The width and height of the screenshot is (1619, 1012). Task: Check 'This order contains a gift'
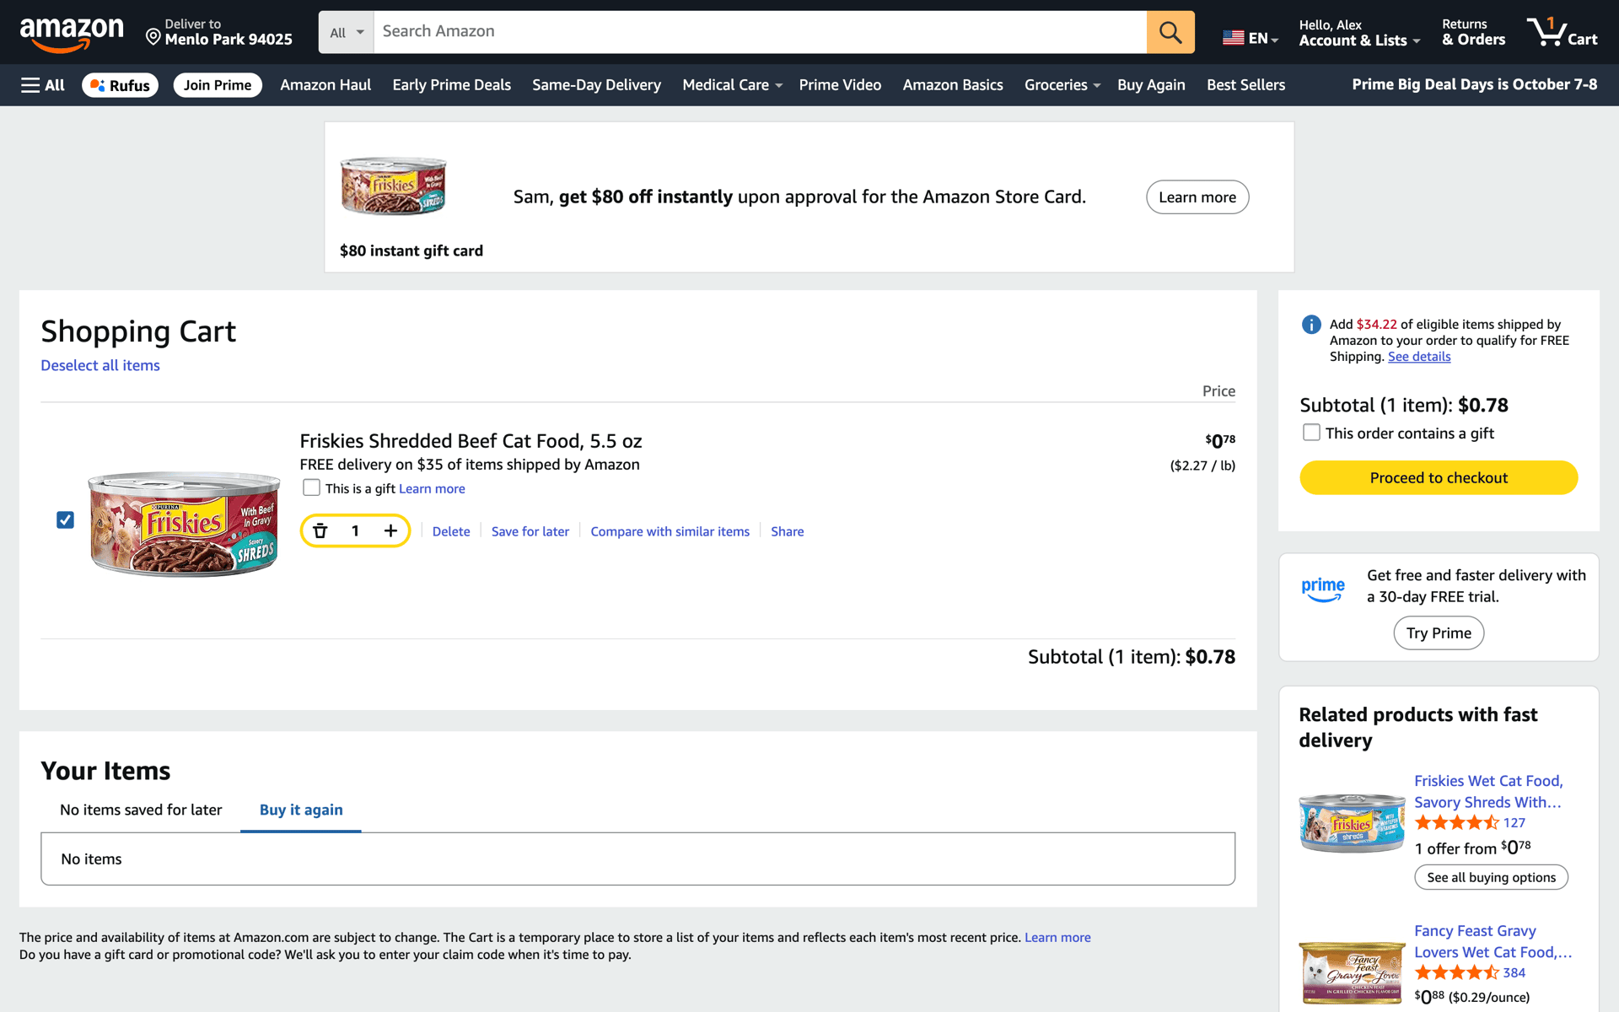pos(1311,433)
